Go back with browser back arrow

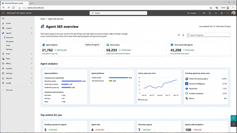[x=4, y=8]
